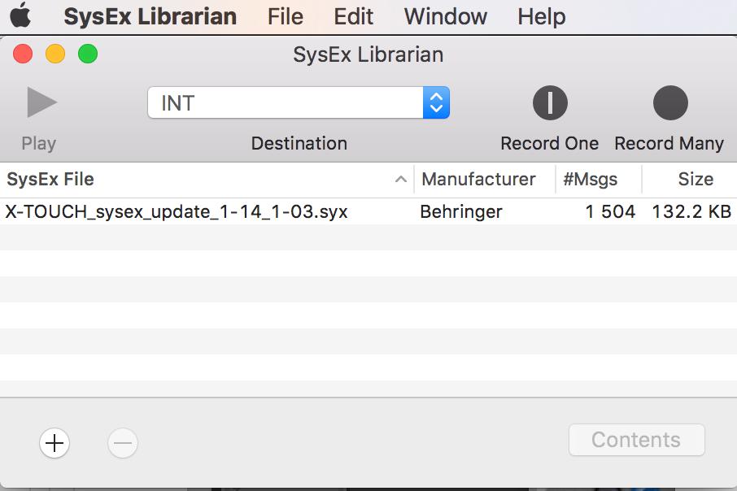The width and height of the screenshot is (737, 491).
Task: Add a new SysEx file with plus button
Action: click(55, 442)
